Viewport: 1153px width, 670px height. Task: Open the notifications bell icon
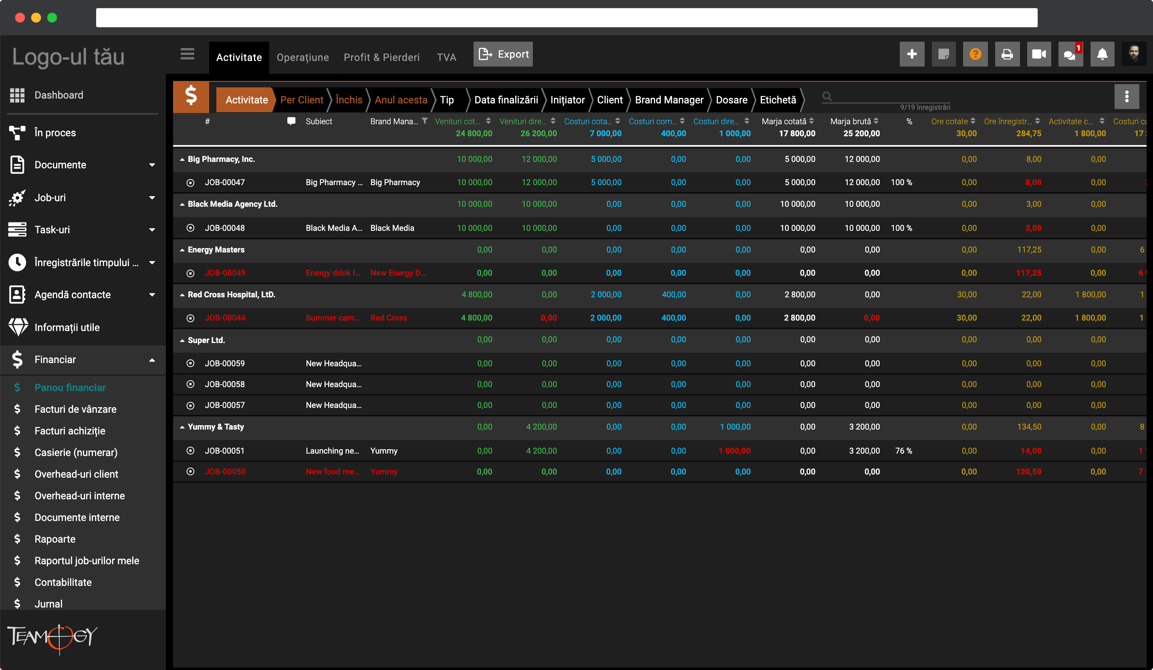tap(1102, 54)
